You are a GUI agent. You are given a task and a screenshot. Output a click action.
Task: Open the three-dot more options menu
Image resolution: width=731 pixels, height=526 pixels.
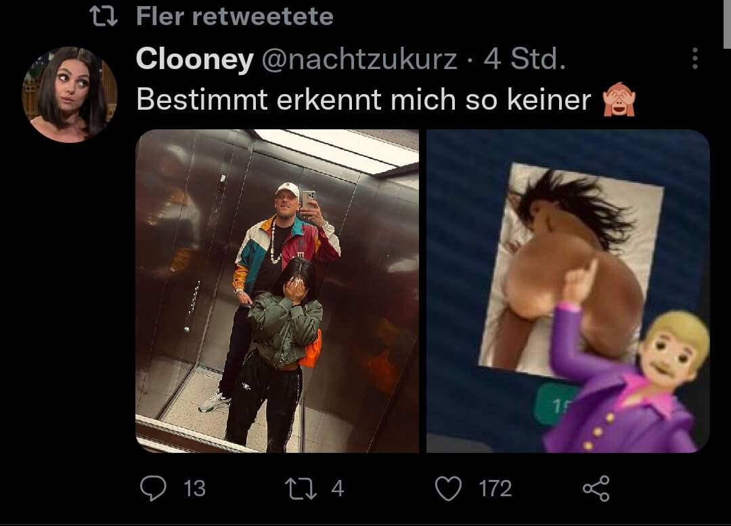click(x=694, y=58)
